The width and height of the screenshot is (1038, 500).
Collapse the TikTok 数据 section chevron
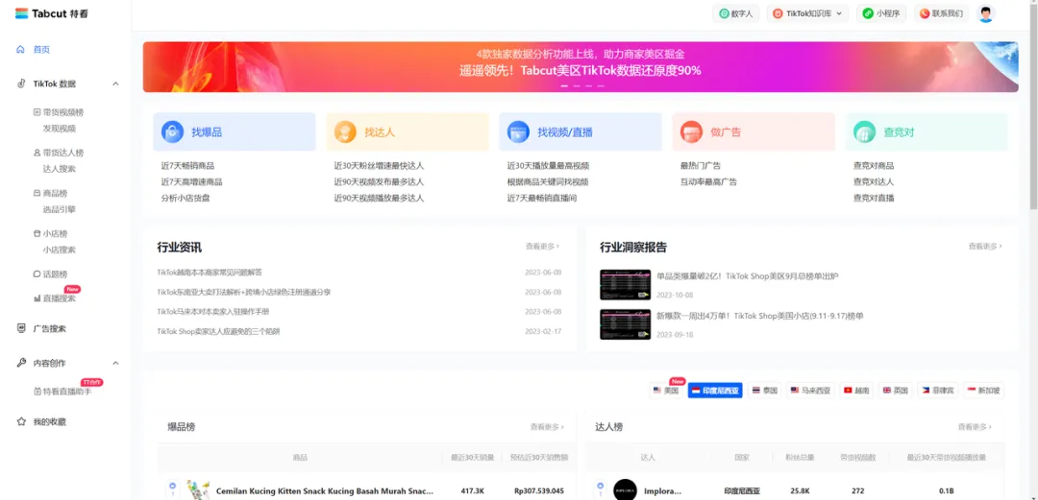coord(116,84)
